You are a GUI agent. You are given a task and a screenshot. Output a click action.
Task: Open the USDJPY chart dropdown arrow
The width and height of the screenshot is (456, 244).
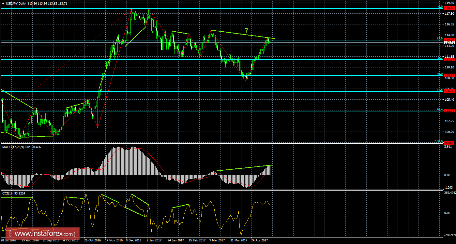[x=3, y=3]
